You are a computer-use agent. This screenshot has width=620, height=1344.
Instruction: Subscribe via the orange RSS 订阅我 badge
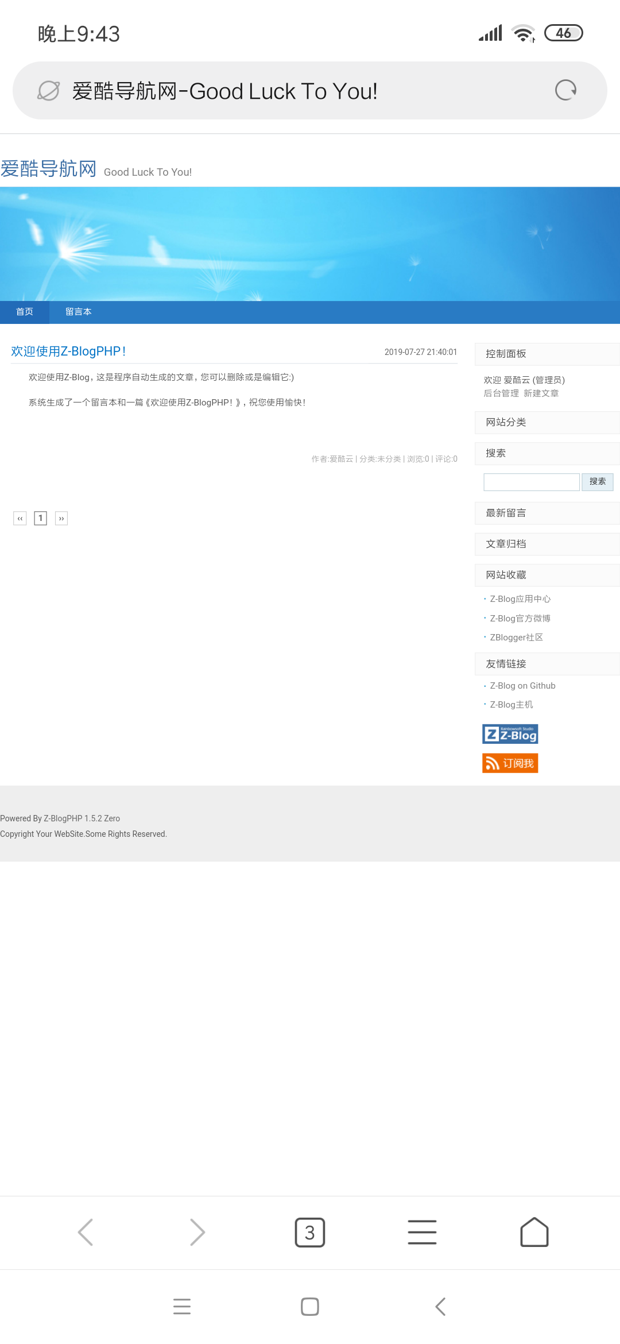point(510,763)
